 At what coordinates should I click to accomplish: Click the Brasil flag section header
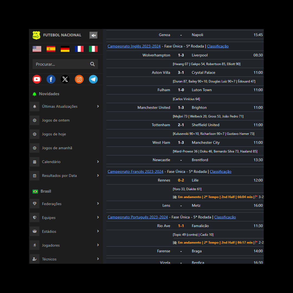click(x=42, y=191)
